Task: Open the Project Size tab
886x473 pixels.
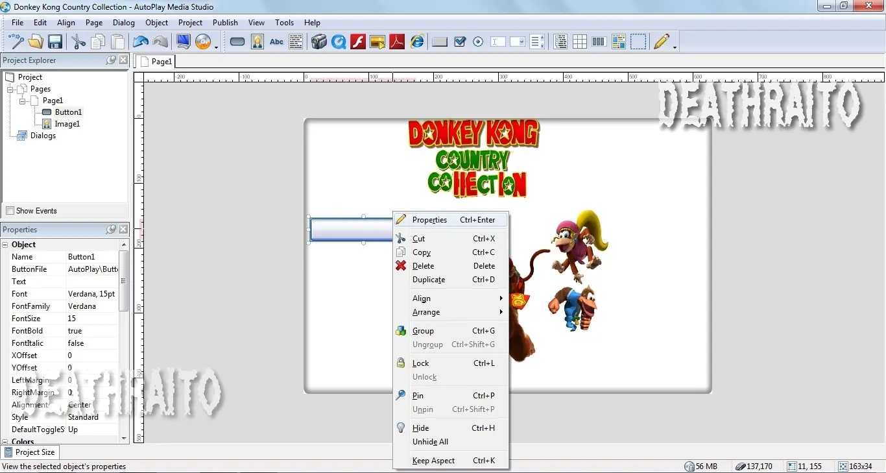Action: tap(30, 452)
